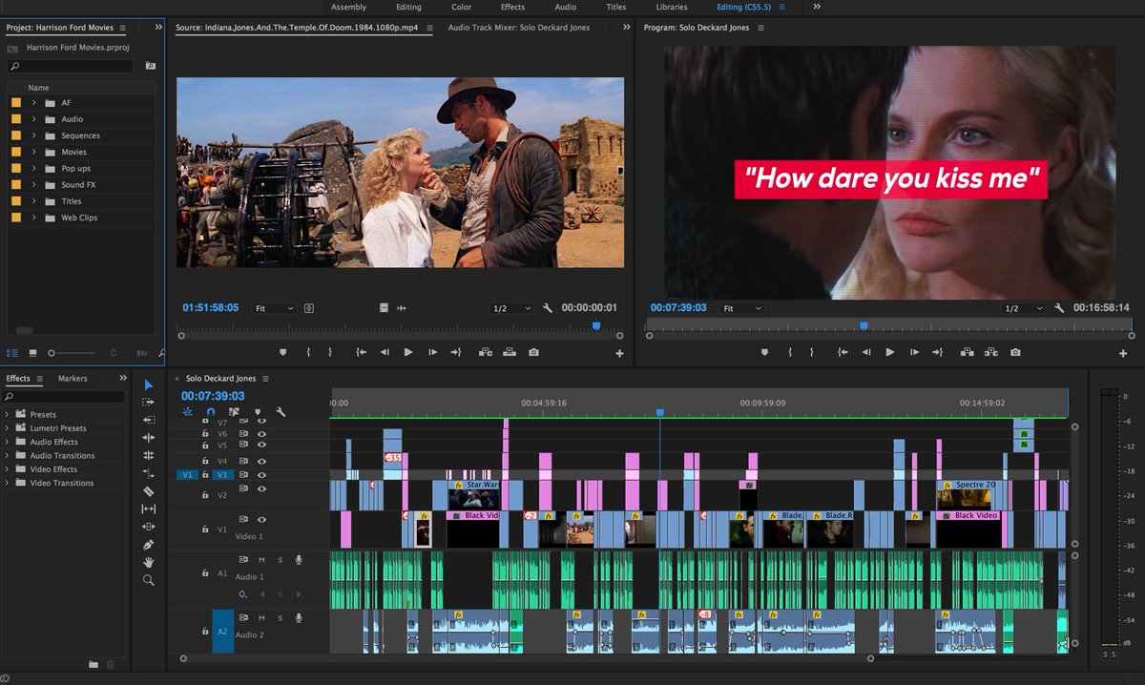The height and width of the screenshot is (685, 1145).
Task: Select the Pen tool
Action: (149, 545)
